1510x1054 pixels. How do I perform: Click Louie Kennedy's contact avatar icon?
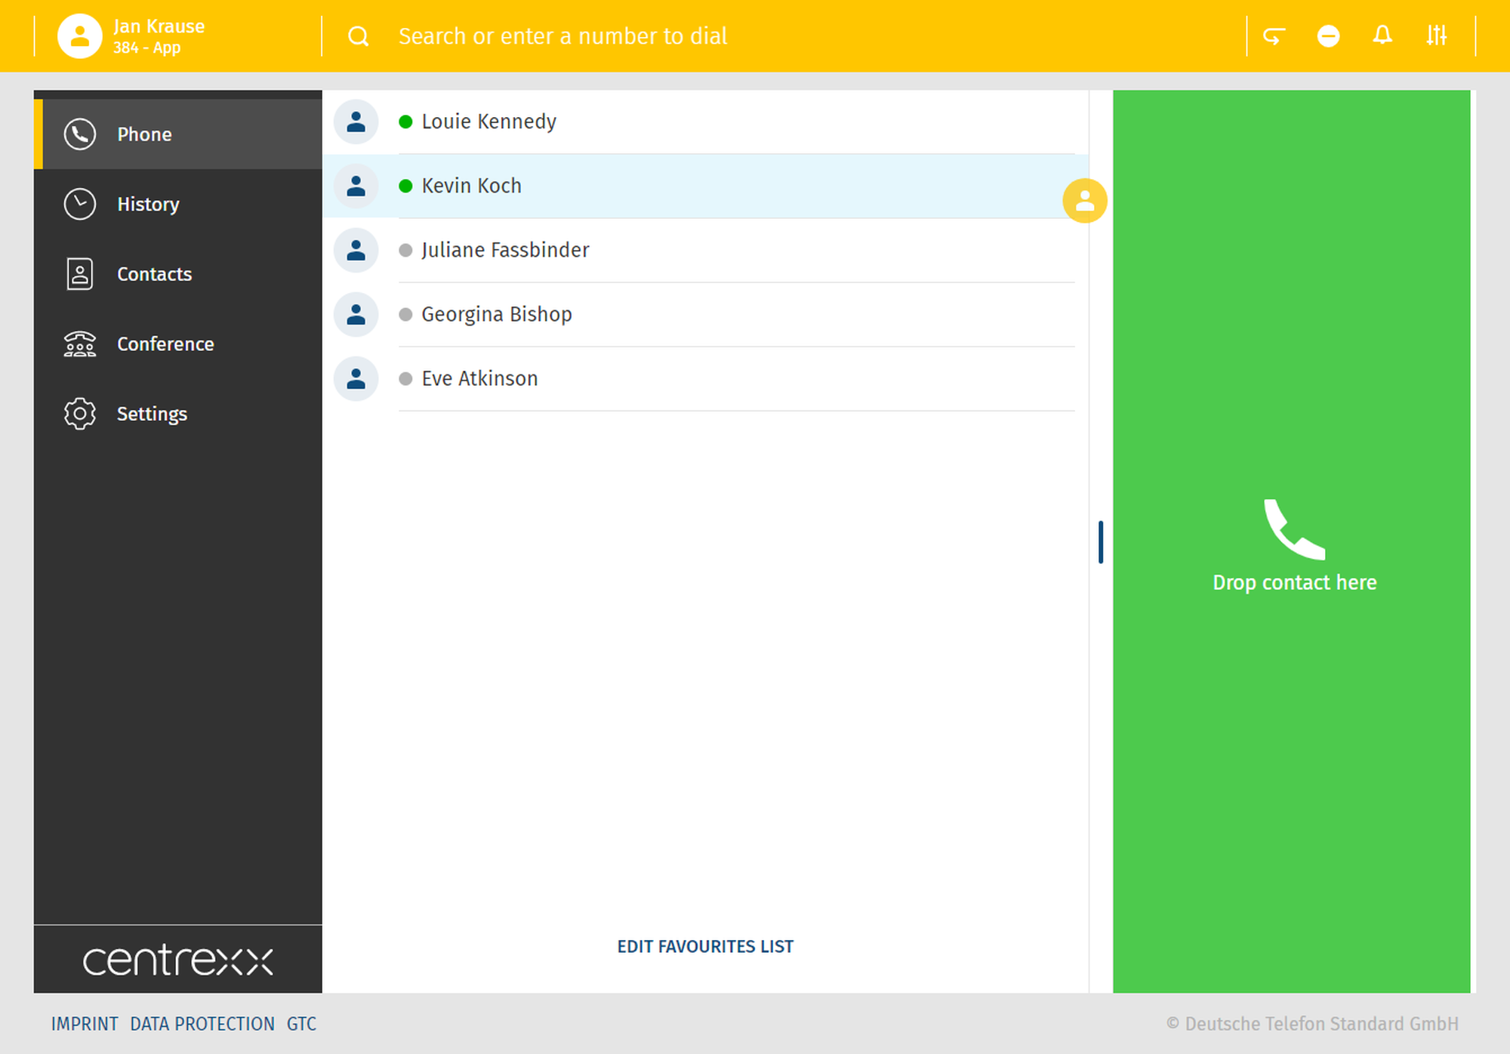[x=356, y=122]
